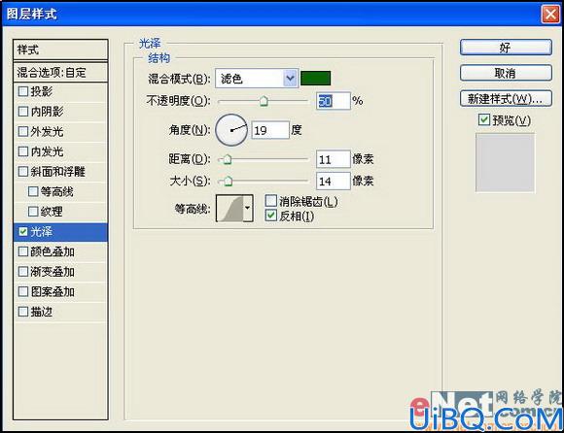Viewport: 564px width, 433px height.
Task: Click the contour curve thumbnail
Action: click(229, 208)
